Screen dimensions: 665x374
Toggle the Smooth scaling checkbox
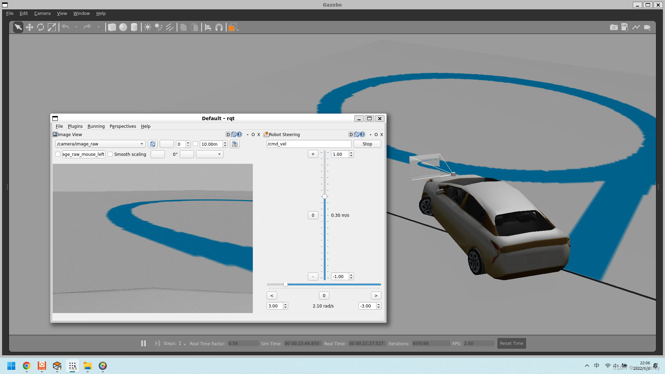[110, 154]
